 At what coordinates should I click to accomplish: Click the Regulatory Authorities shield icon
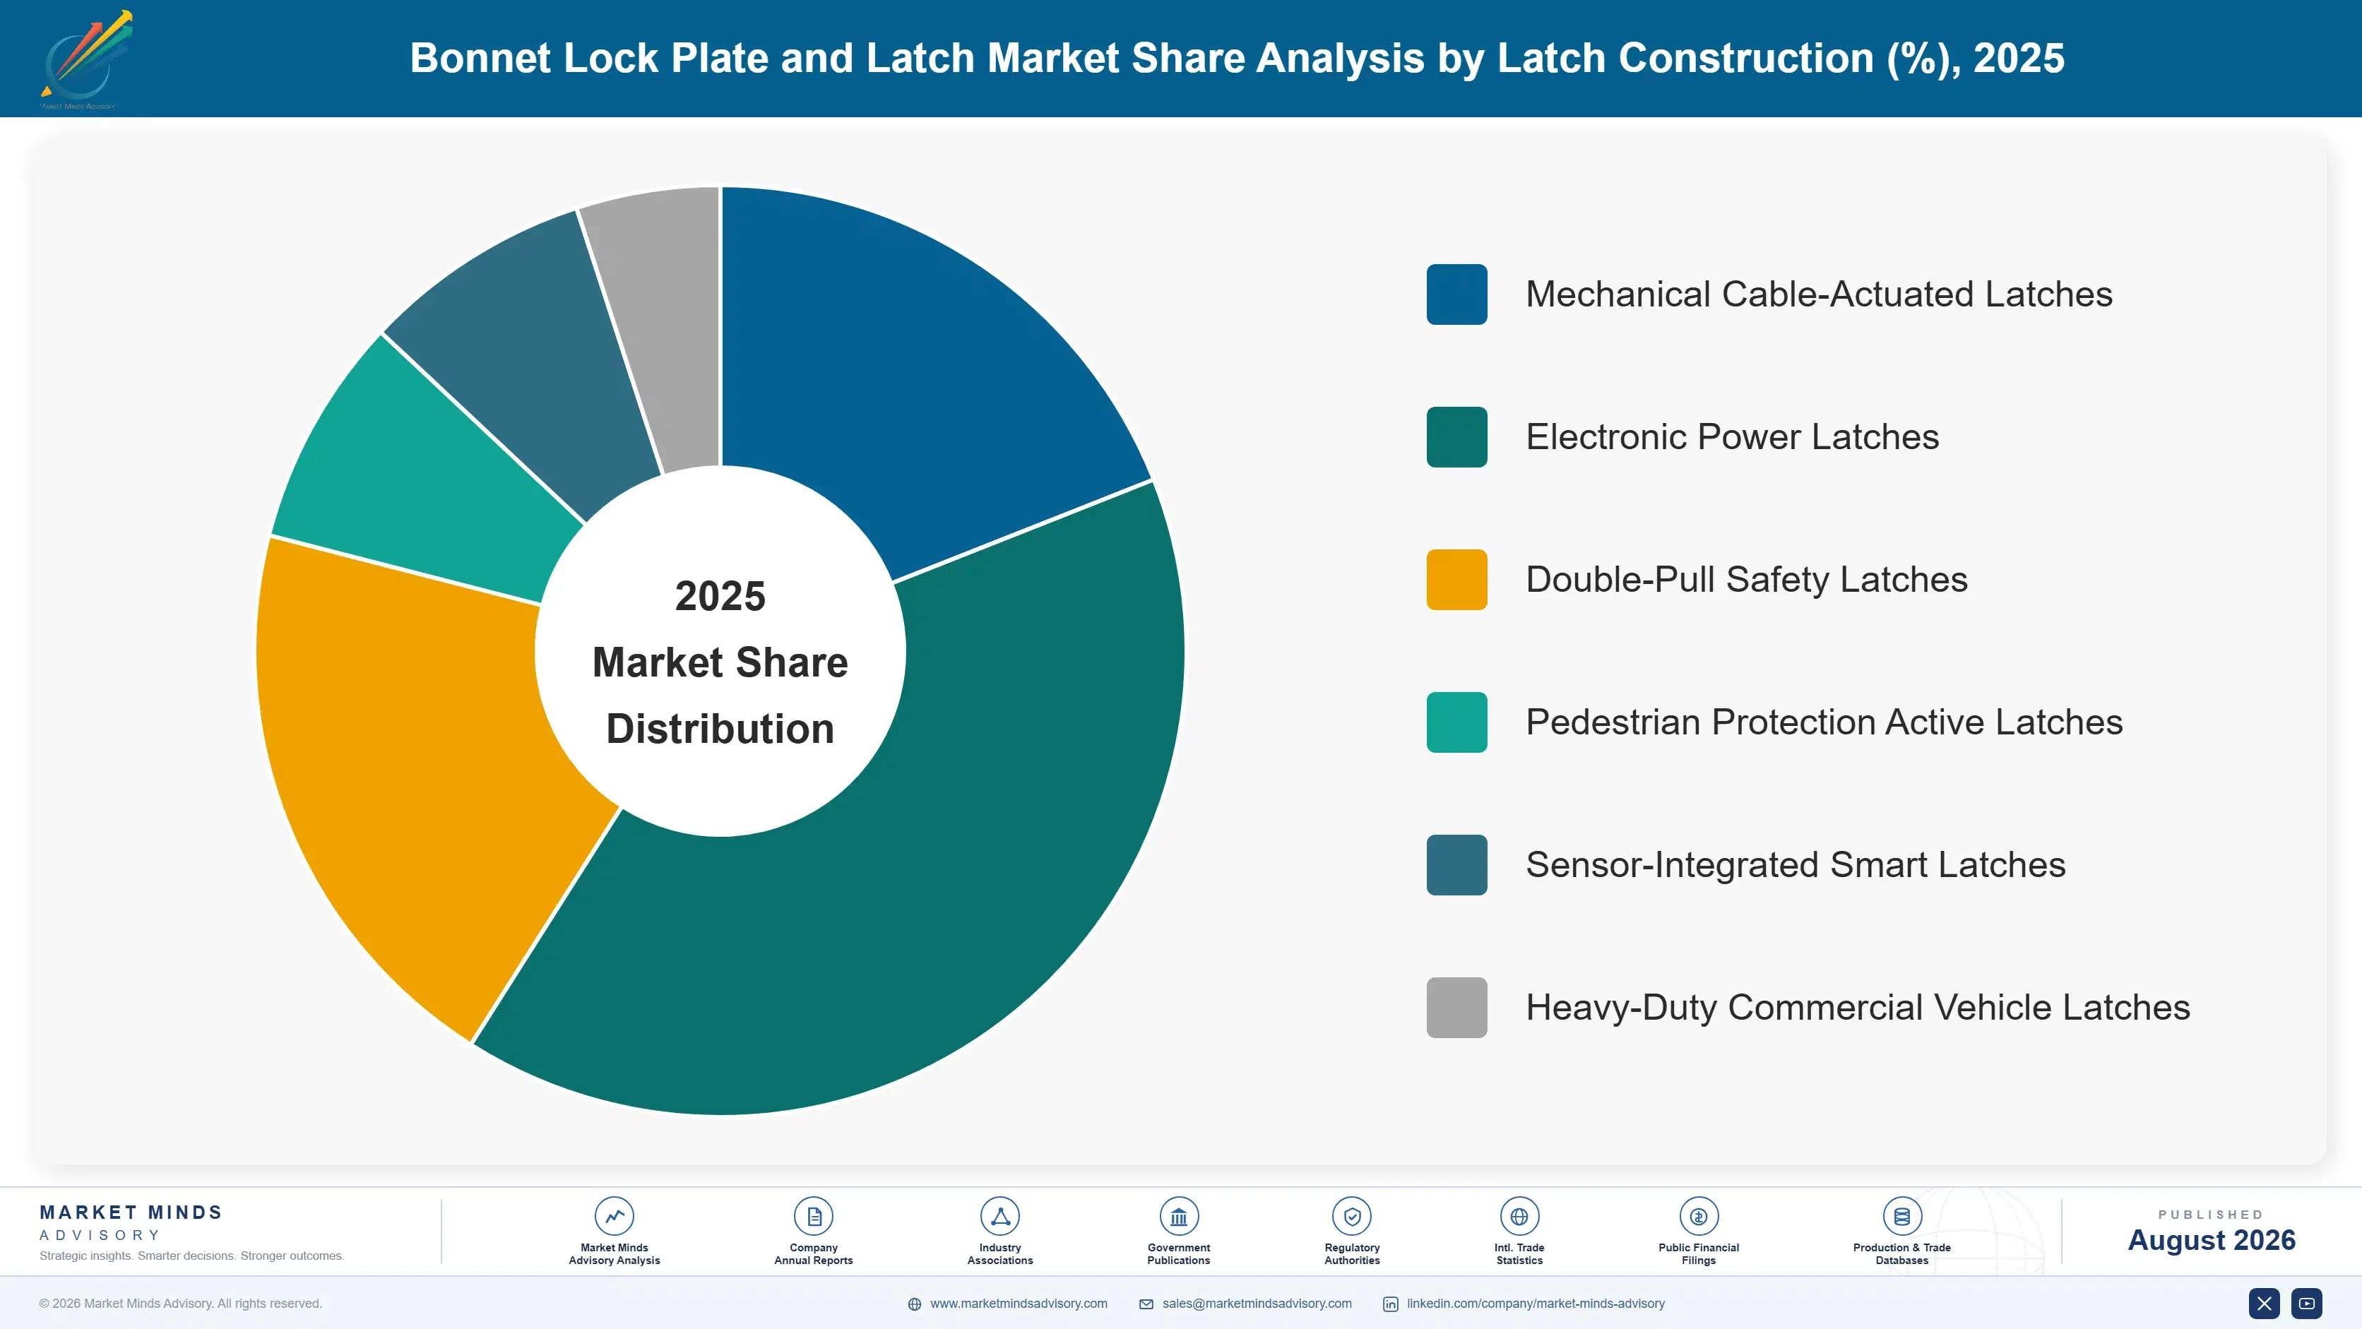click(x=1351, y=1216)
